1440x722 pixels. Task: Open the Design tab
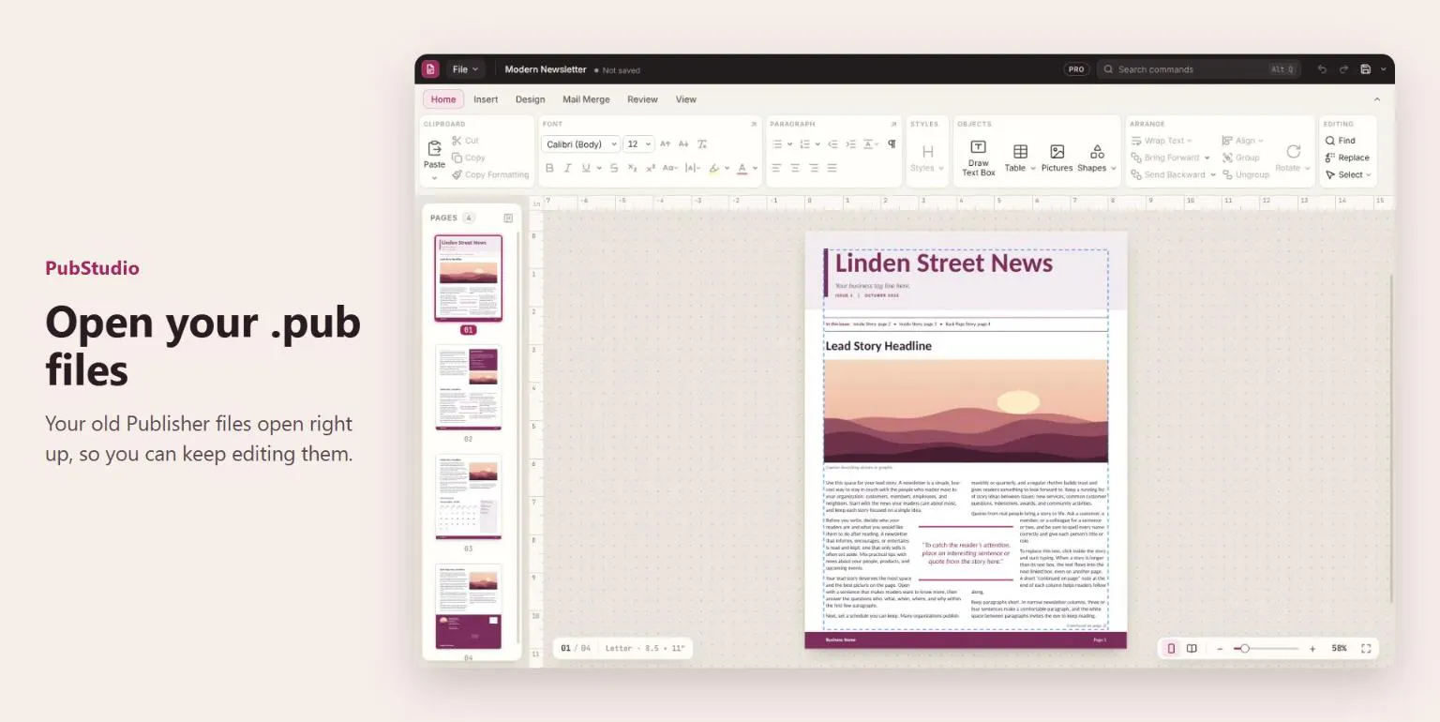pyautogui.click(x=530, y=99)
